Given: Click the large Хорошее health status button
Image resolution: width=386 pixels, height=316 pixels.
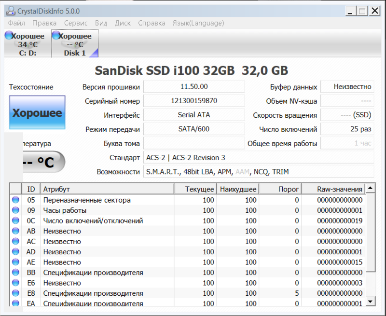Looking at the screenshot, I should pos(37,112).
